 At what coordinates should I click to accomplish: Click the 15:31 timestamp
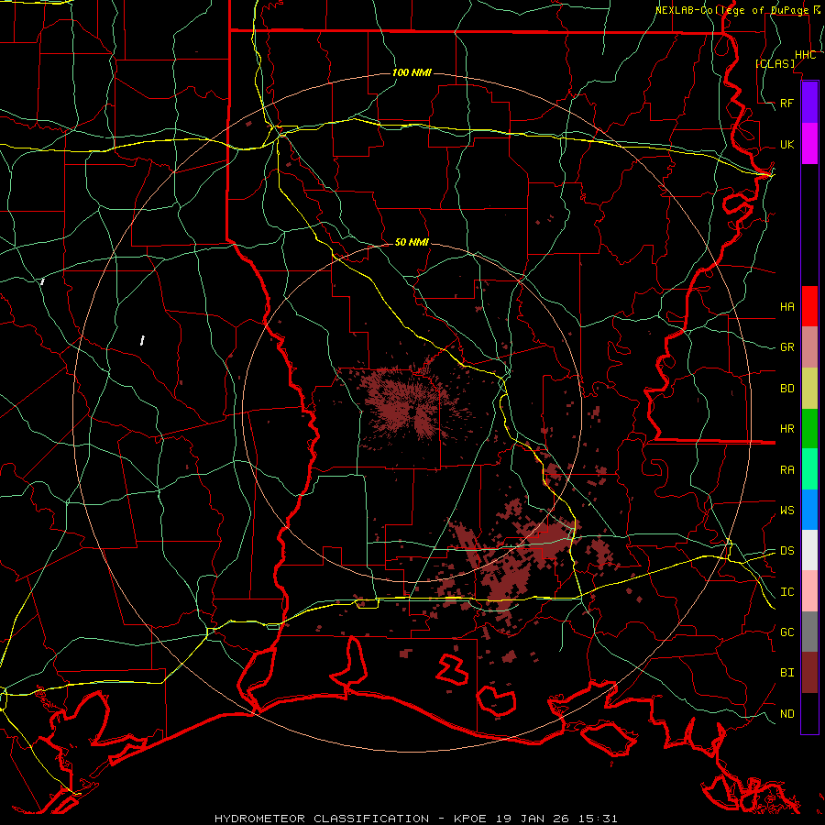[599, 819]
